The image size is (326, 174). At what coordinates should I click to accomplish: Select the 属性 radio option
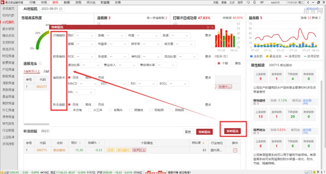tap(232, 63)
